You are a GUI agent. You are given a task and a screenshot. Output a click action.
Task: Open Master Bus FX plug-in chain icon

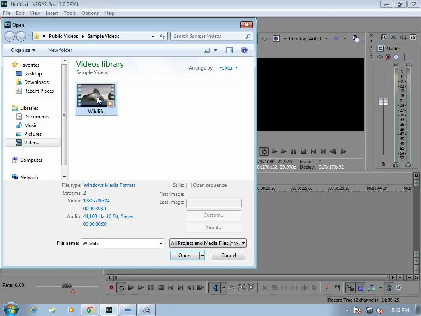(x=379, y=57)
